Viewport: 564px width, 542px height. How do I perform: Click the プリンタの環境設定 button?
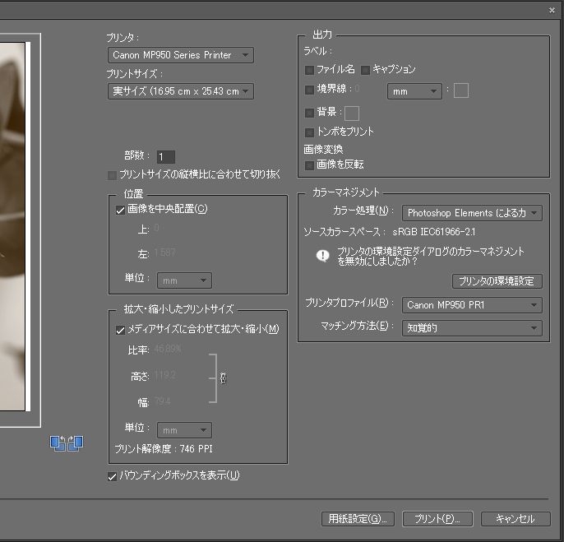497,281
